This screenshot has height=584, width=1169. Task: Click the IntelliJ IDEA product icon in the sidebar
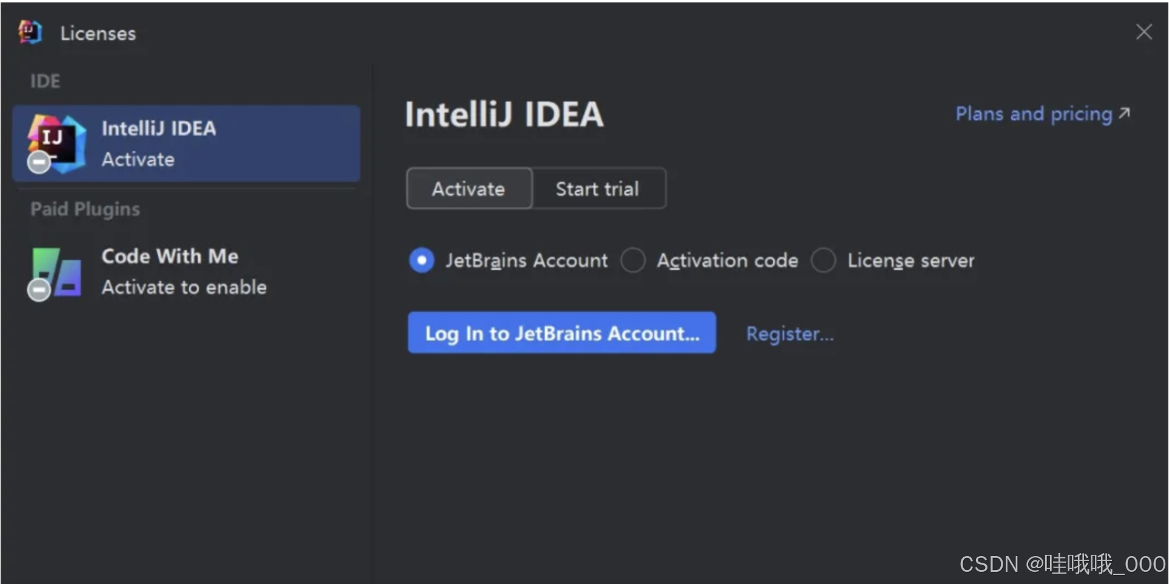tap(56, 144)
